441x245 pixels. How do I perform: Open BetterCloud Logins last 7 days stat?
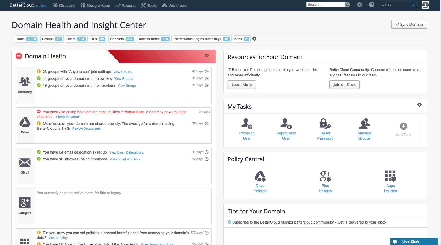click(202, 39)
